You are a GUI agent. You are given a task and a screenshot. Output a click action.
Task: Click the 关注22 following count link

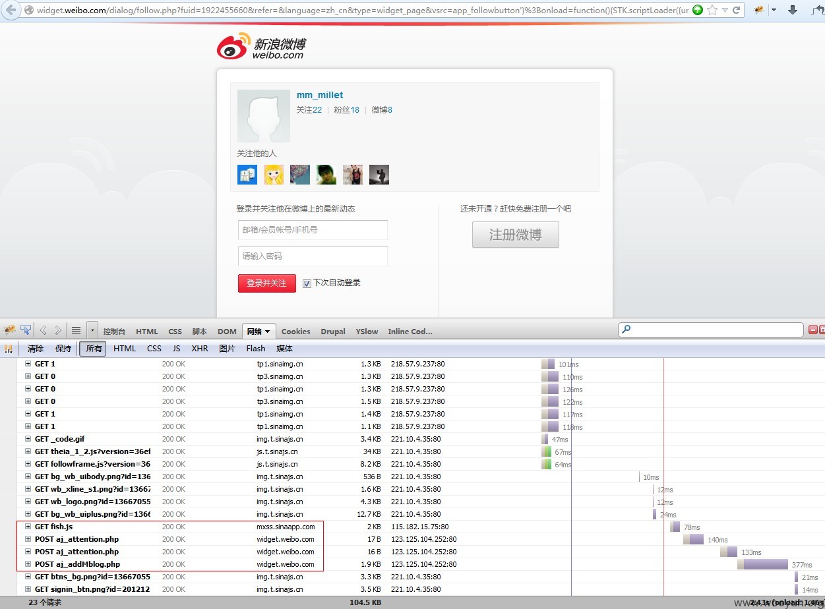(x=309, y=110)
